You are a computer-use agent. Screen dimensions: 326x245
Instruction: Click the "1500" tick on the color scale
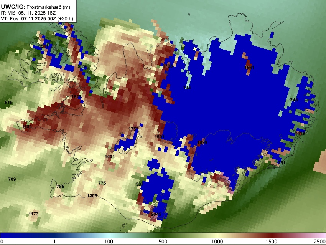click(272, 242)
